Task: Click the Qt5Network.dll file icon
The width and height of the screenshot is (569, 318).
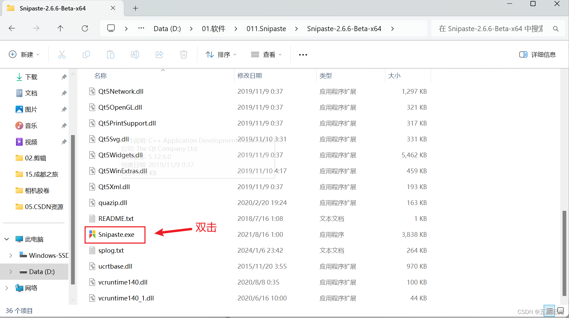Action: pos(92,91)
